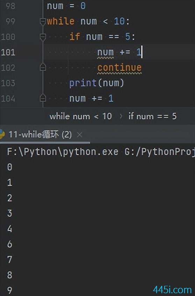Screen dimensions: 195x296
Task: Click the python.exe command path in console
Action: point(63,152)
